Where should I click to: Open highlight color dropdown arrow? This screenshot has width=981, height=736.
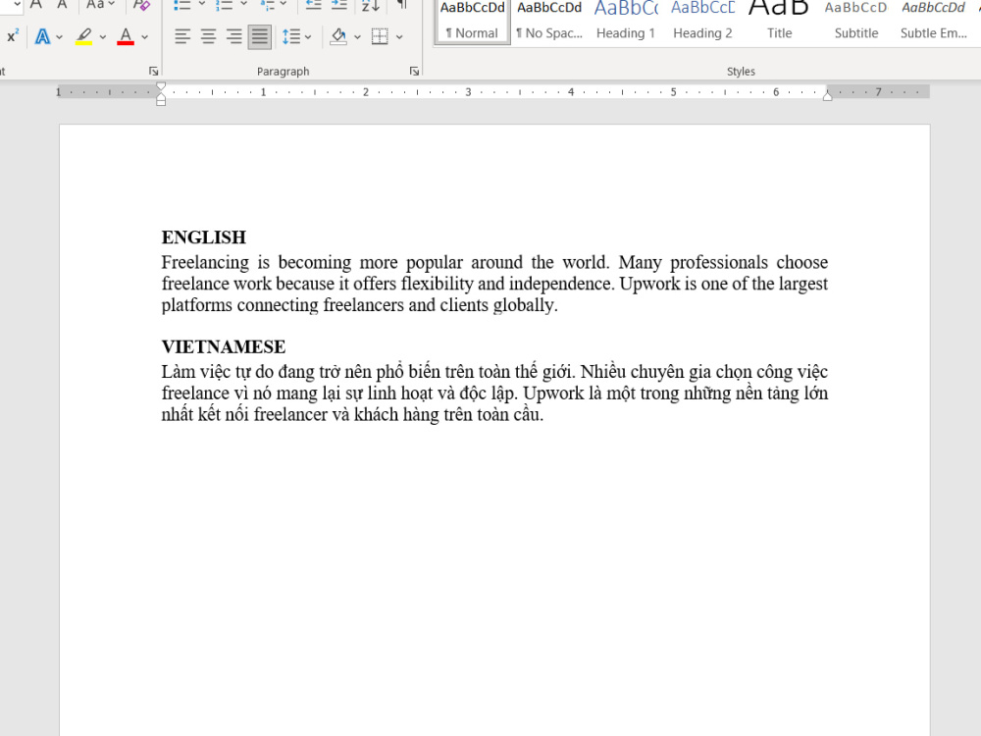[x=103, y=36]
